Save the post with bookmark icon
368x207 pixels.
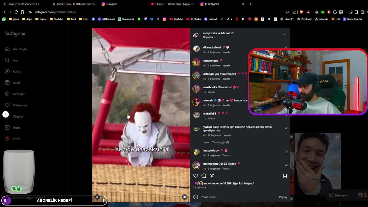tap(285, 176)
